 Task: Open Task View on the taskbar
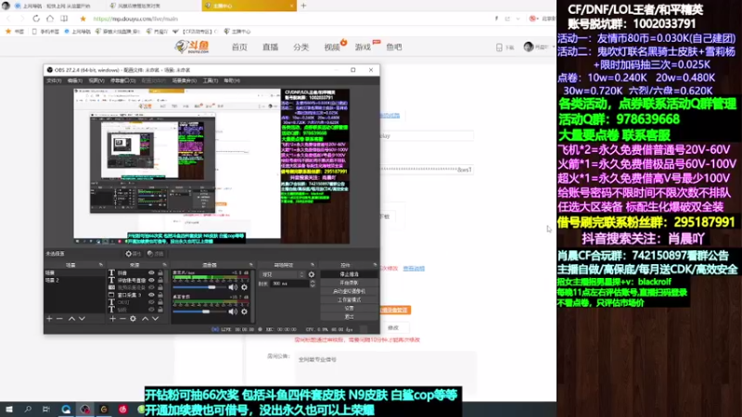(x=45, y=410)
